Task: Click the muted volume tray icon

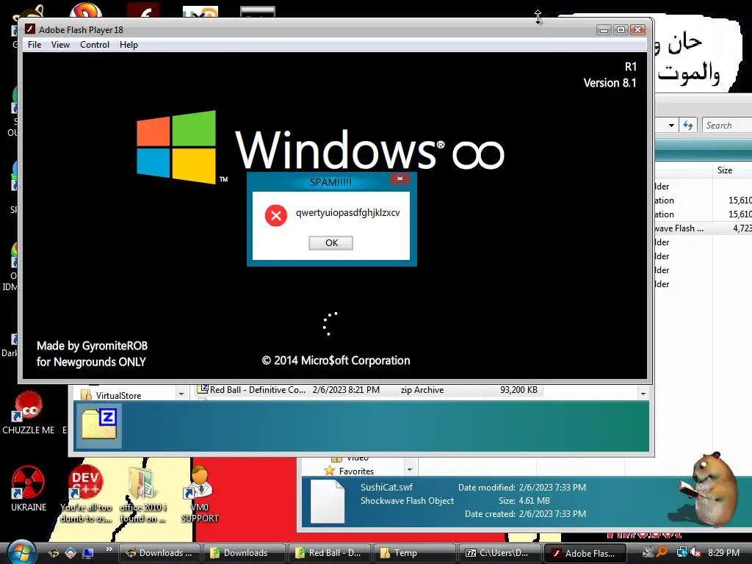Action: pyautogui.click(x=695, y=552)
